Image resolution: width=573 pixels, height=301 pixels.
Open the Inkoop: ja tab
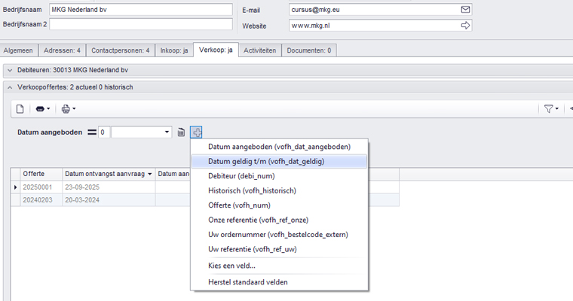(x=174, y=50)
